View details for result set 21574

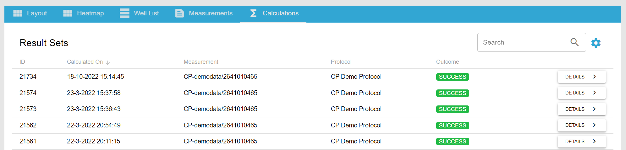(x=581, y=93)
